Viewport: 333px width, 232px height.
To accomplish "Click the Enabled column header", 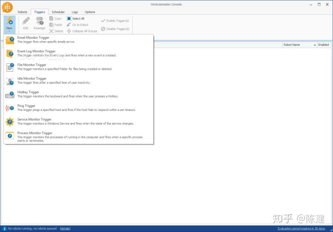I will click(x=324, y=45).
